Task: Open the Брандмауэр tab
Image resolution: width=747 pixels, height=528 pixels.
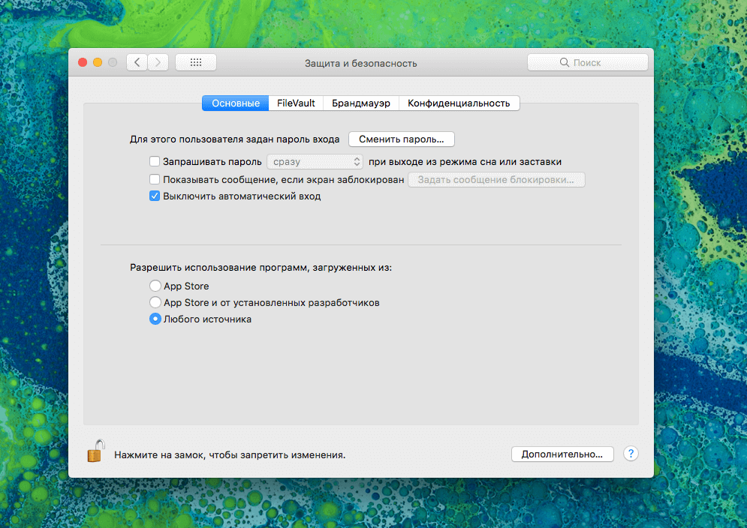Action: tap(360, 103)
